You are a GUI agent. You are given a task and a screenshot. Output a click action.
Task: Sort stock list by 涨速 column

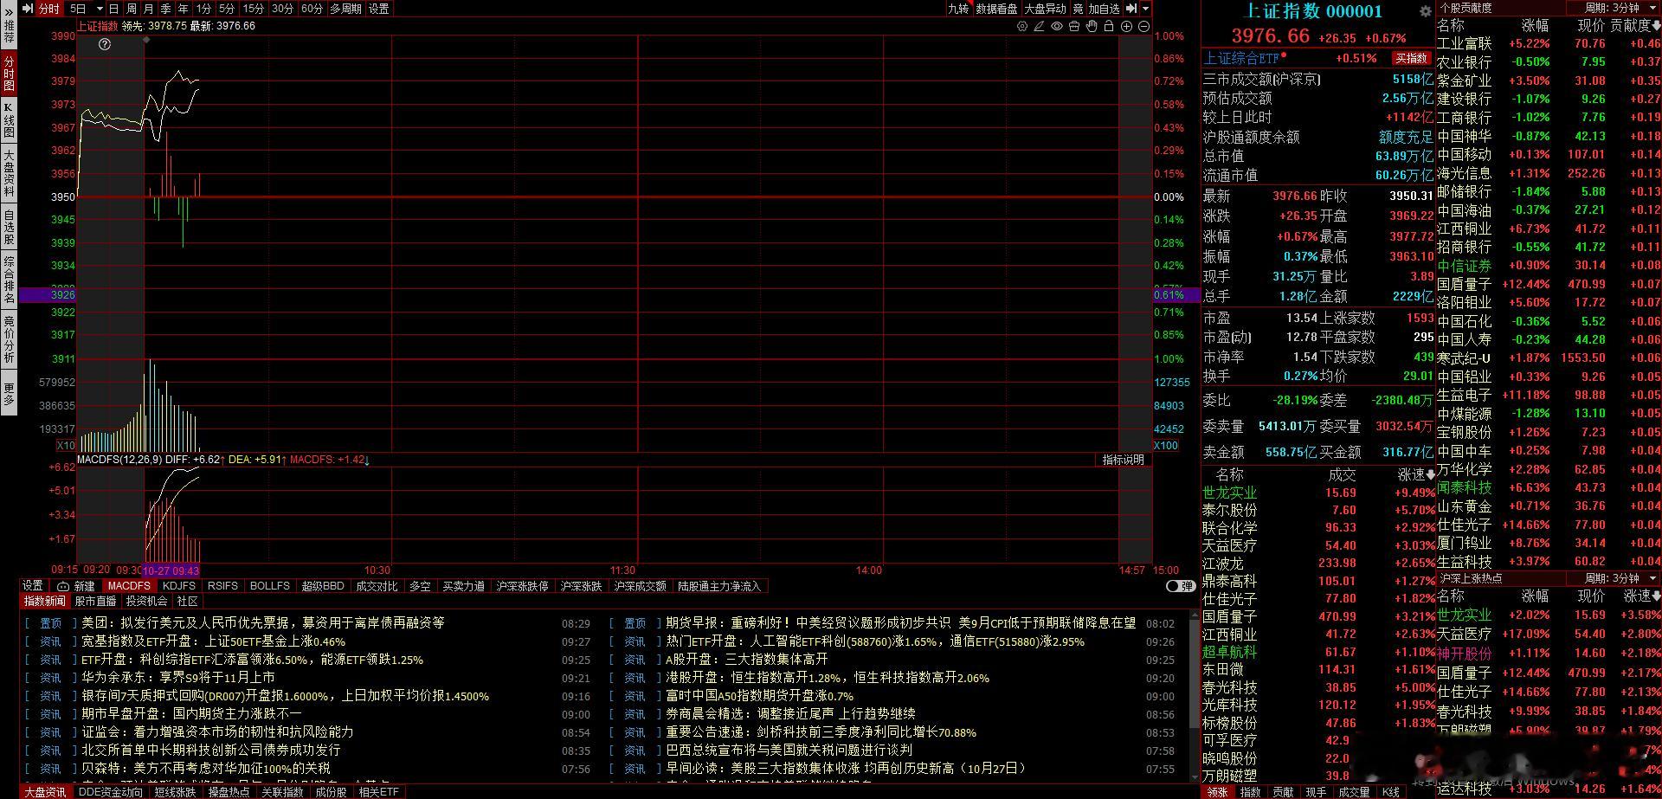click(x=1416, y=474)
